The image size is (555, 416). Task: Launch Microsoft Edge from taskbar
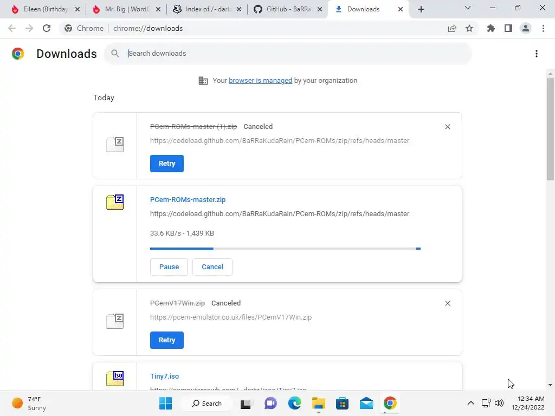pyautogui.click(x=294, y=403)
